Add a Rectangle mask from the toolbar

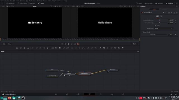coord(72,48)
